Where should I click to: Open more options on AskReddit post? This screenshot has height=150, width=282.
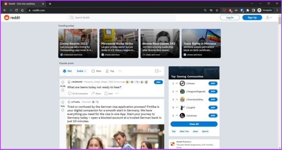(x=117, y=94)
